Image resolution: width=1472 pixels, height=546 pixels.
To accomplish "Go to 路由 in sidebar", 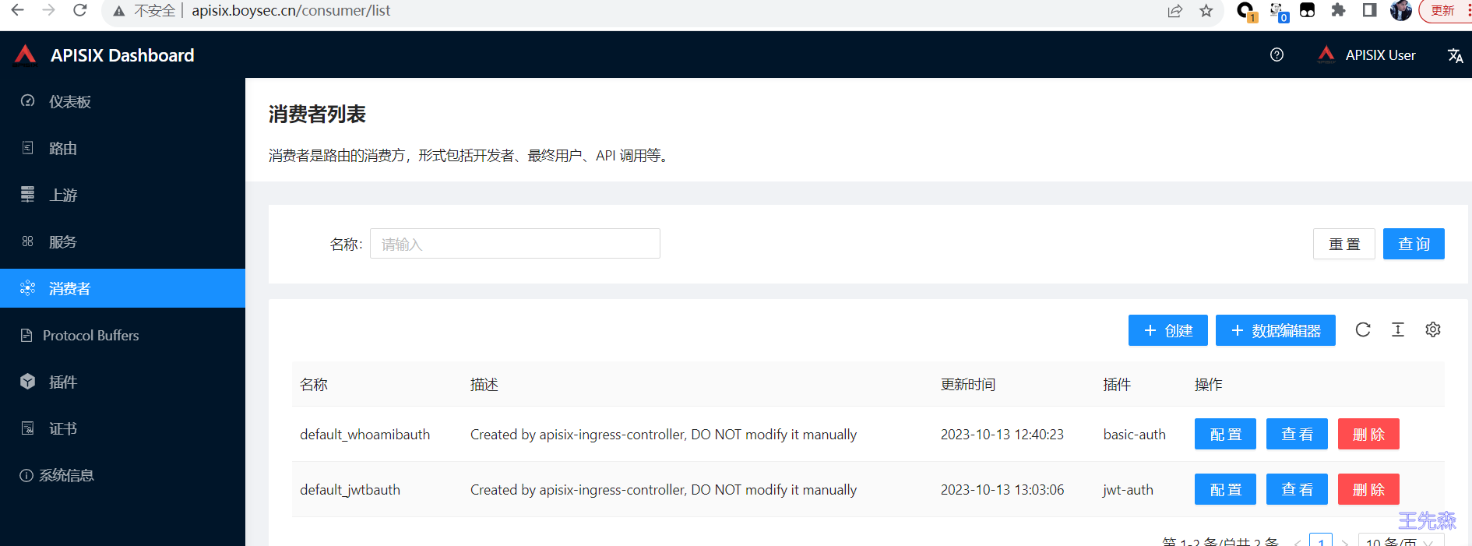I will pos(62,149).
